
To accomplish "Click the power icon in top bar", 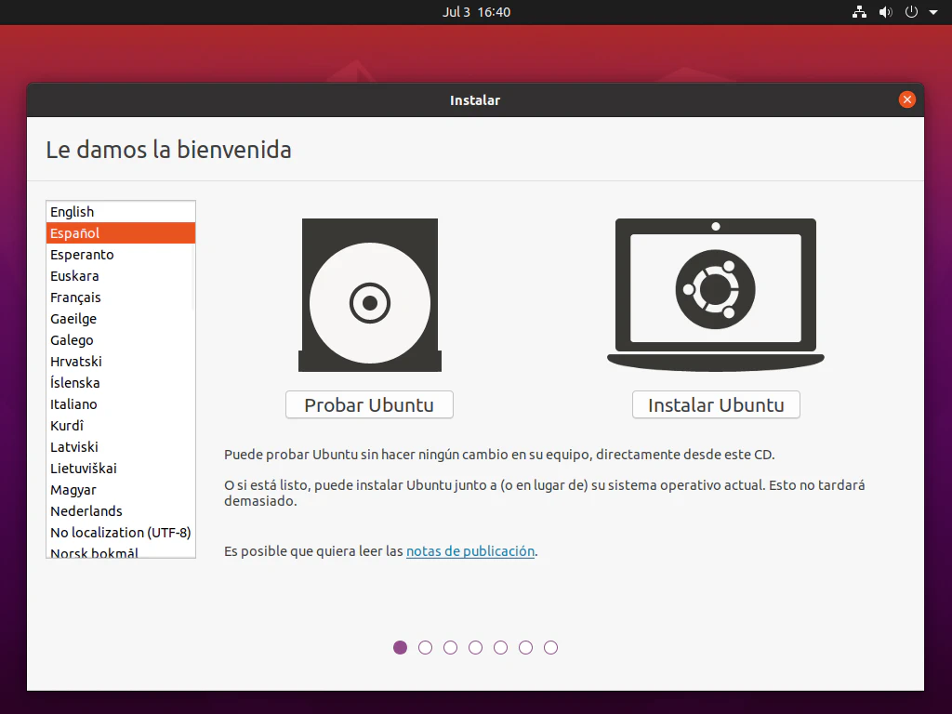I will tap(911, 12).
